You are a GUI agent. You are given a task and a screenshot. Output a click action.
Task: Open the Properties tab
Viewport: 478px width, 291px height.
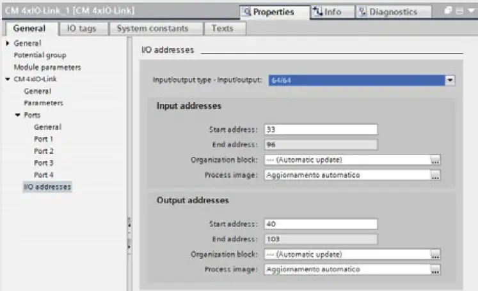tap(275, 12)
